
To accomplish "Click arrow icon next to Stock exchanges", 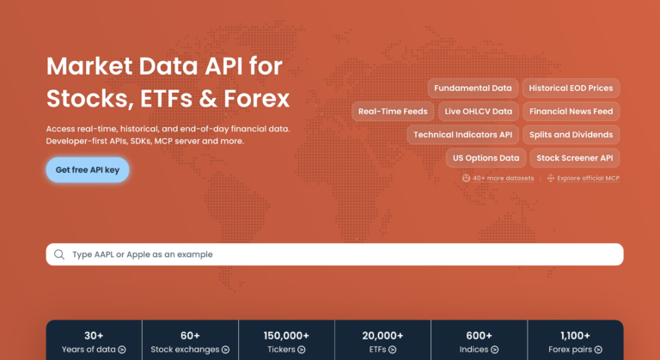I will point(226,350).
